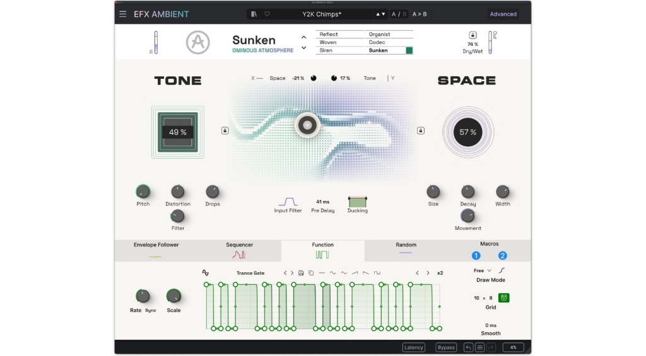The width and height of the screenshot is (646, 356).
Task: Load next function preset with right arrow
Action: pyautogui.click(x=292, y=273)
